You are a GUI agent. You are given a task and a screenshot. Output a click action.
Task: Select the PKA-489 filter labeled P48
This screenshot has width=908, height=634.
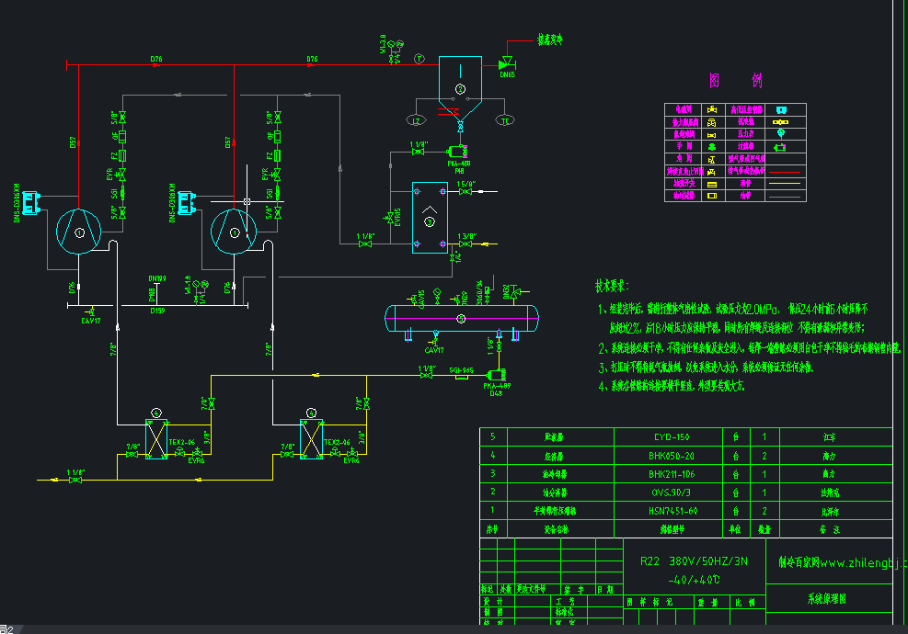click(x=458, y=152)
